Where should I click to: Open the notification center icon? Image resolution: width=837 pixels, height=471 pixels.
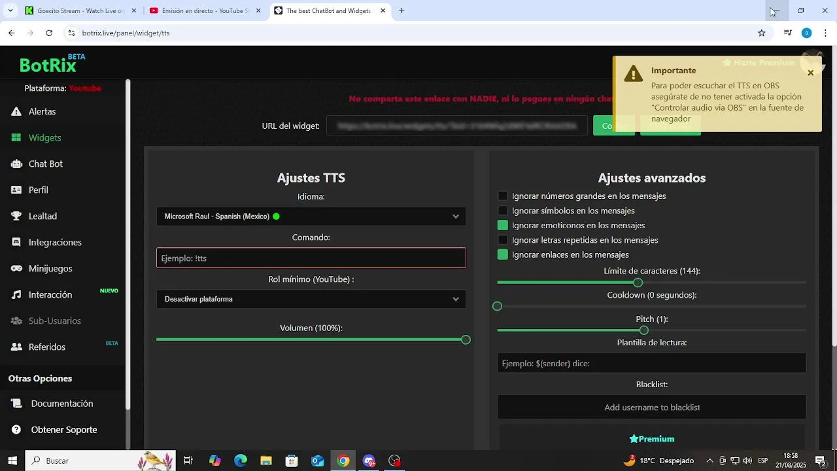click(x=821, y=461)
